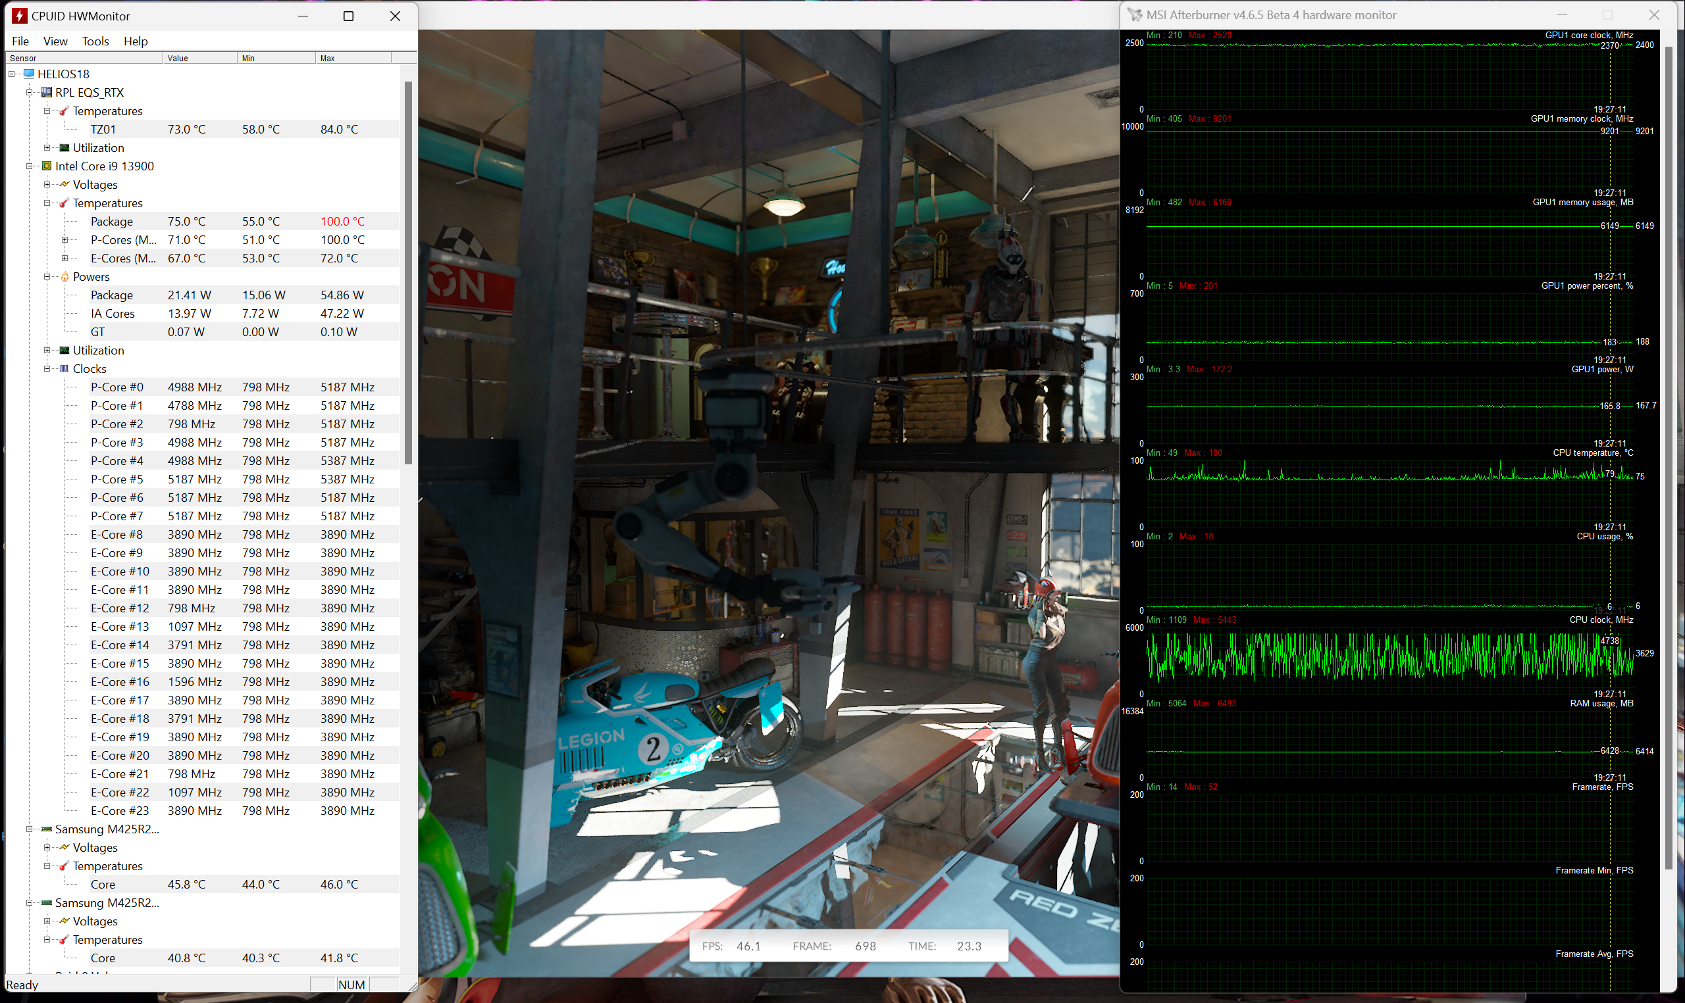
Task: Click the CPUID HWMonitor title bar logo
Action: tap(20, 16)
